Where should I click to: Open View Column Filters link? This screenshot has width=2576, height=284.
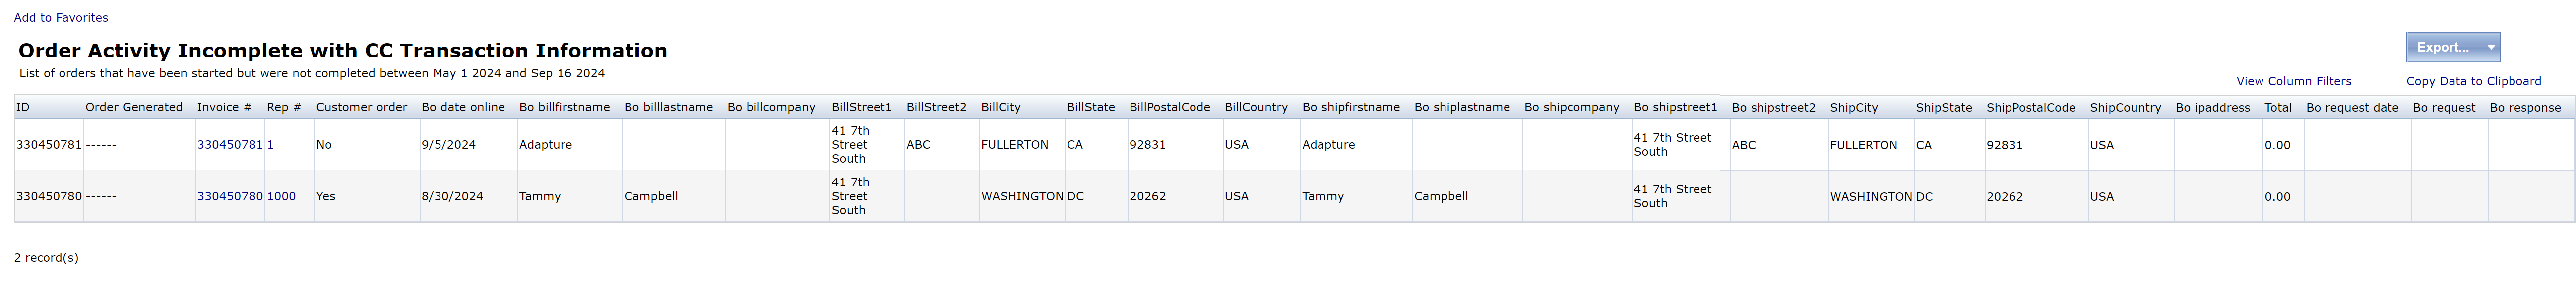coord(2293,81)
